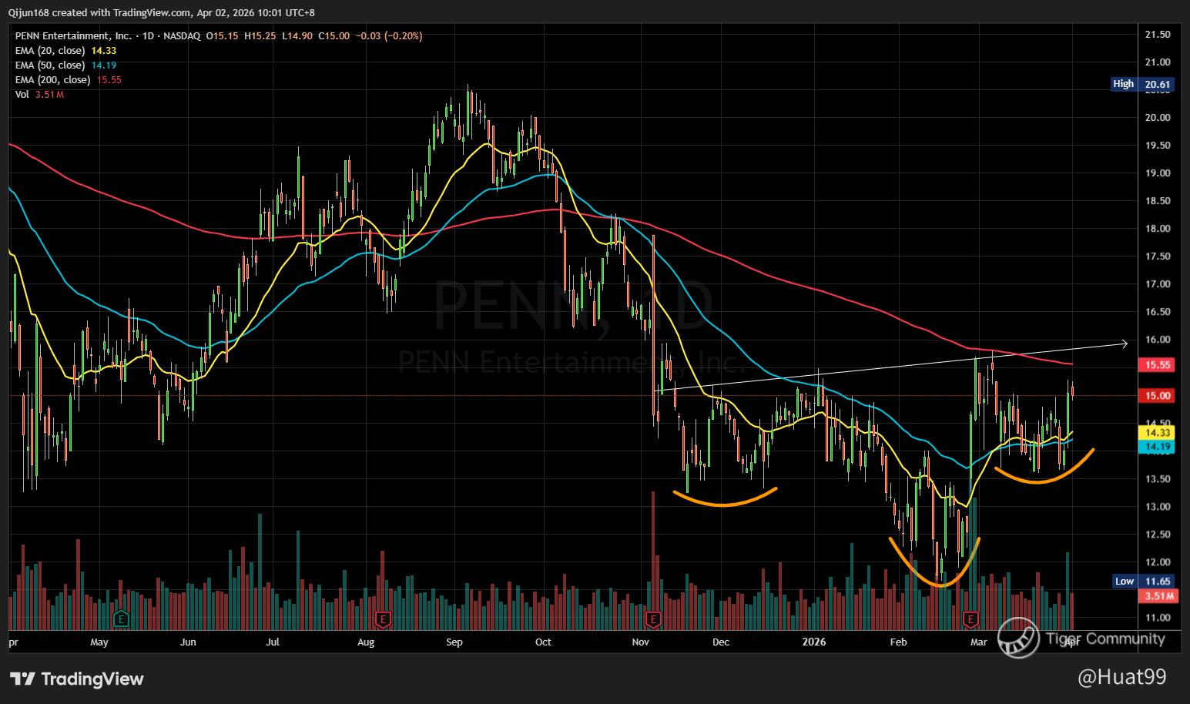Click the 17.00 price axis label

1158,284
